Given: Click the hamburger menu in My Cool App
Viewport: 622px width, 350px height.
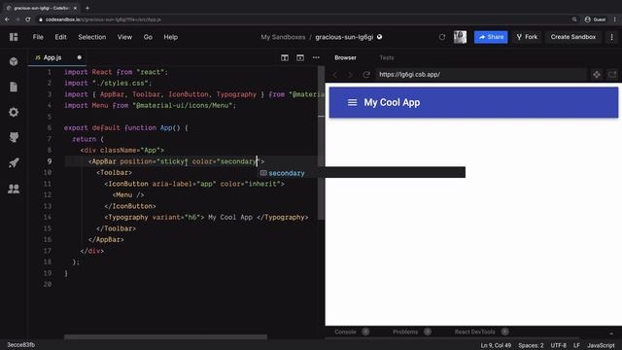Looking at the screenshot, I should pos(352,102).
